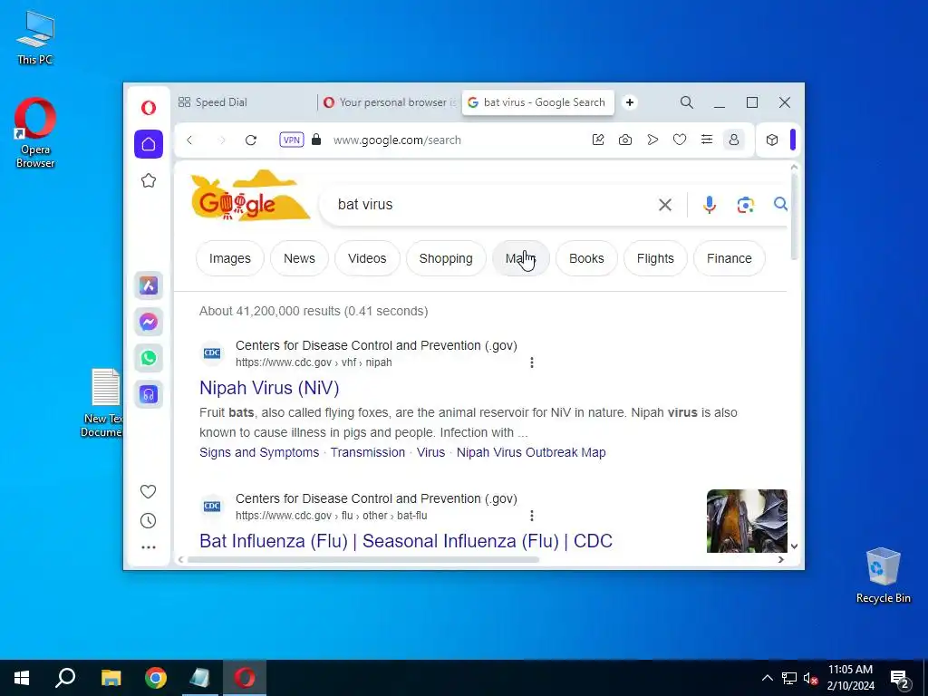The image size is (928, 696).
Task: Select the This PC desktop icon
Action: (35, 37)
